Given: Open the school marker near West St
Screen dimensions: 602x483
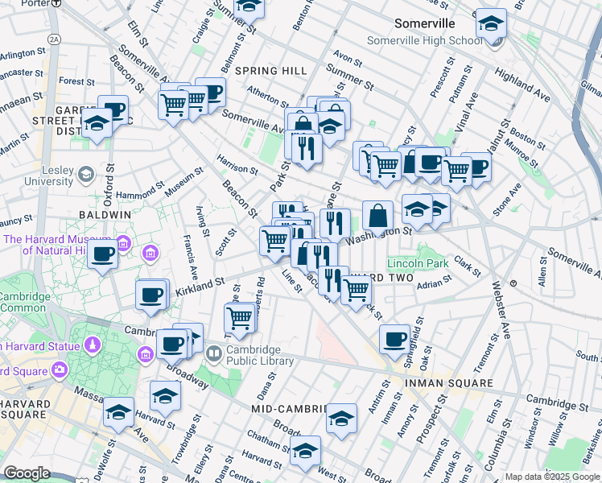Looking at the screenshot, I should 305,452.
